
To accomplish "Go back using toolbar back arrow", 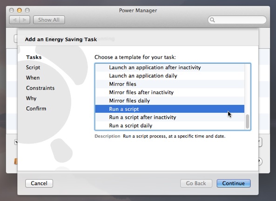I will coord(14,20).
